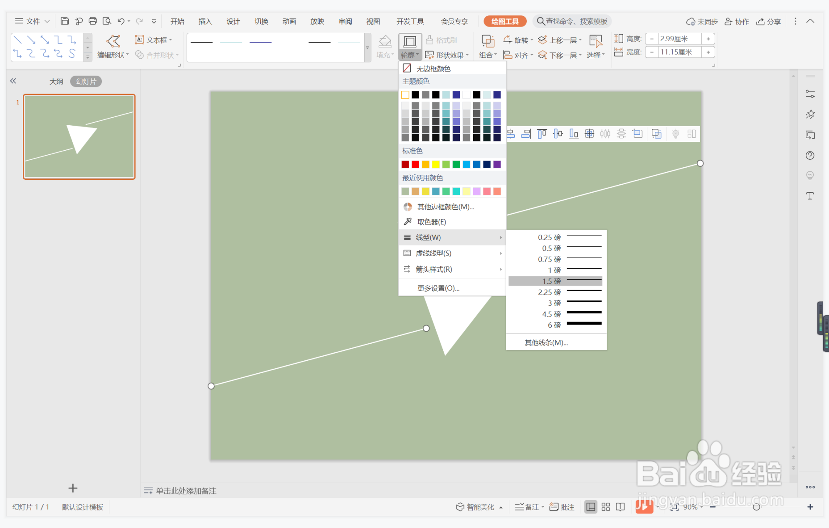Click the eyedropper 取色器(E) option
The height and width of the screenshot is (528, 829).
point(431,222)
